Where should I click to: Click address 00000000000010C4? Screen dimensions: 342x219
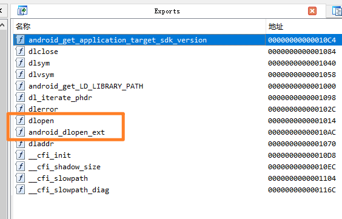[302, 40]
